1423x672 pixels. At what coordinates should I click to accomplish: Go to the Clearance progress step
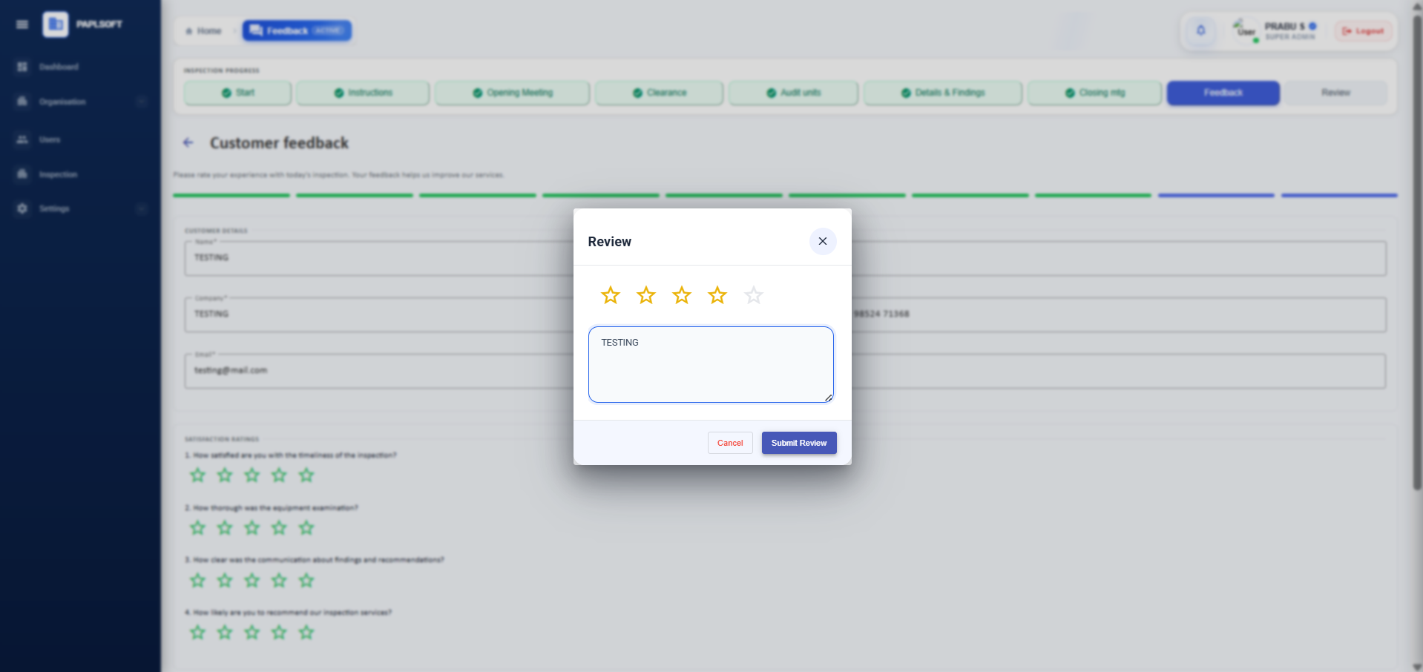pyautogui.click(x=659, y=93)
